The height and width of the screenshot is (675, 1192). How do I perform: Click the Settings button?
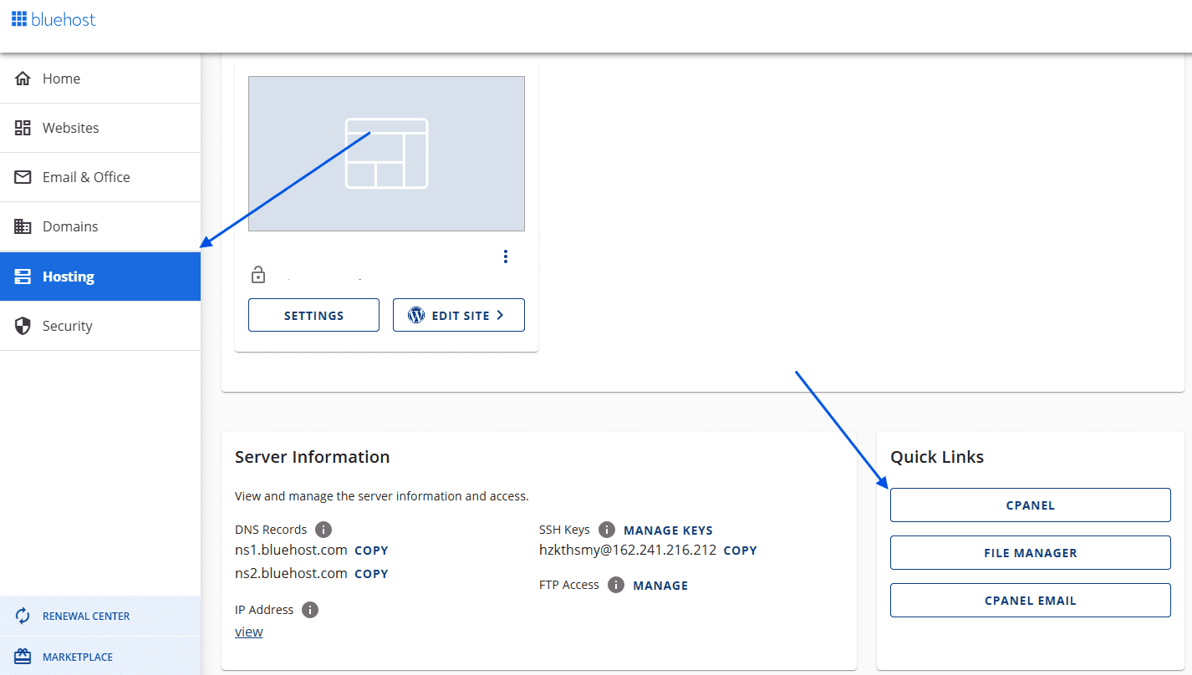point(313,315)
